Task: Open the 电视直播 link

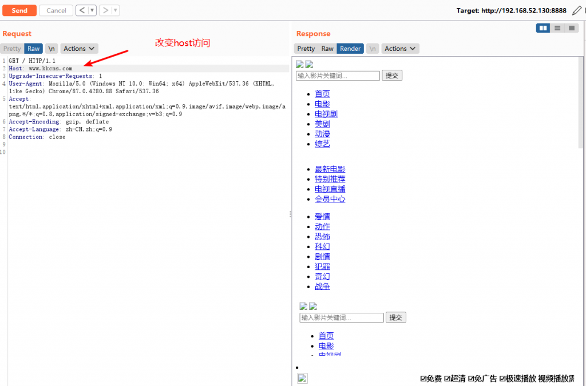Action: point(330,189)
